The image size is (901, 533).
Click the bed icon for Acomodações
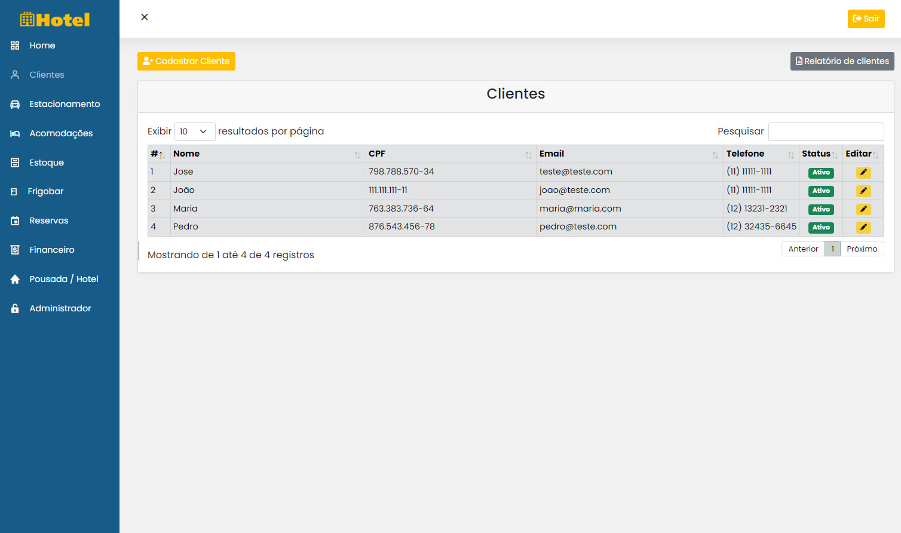point(15,134)
